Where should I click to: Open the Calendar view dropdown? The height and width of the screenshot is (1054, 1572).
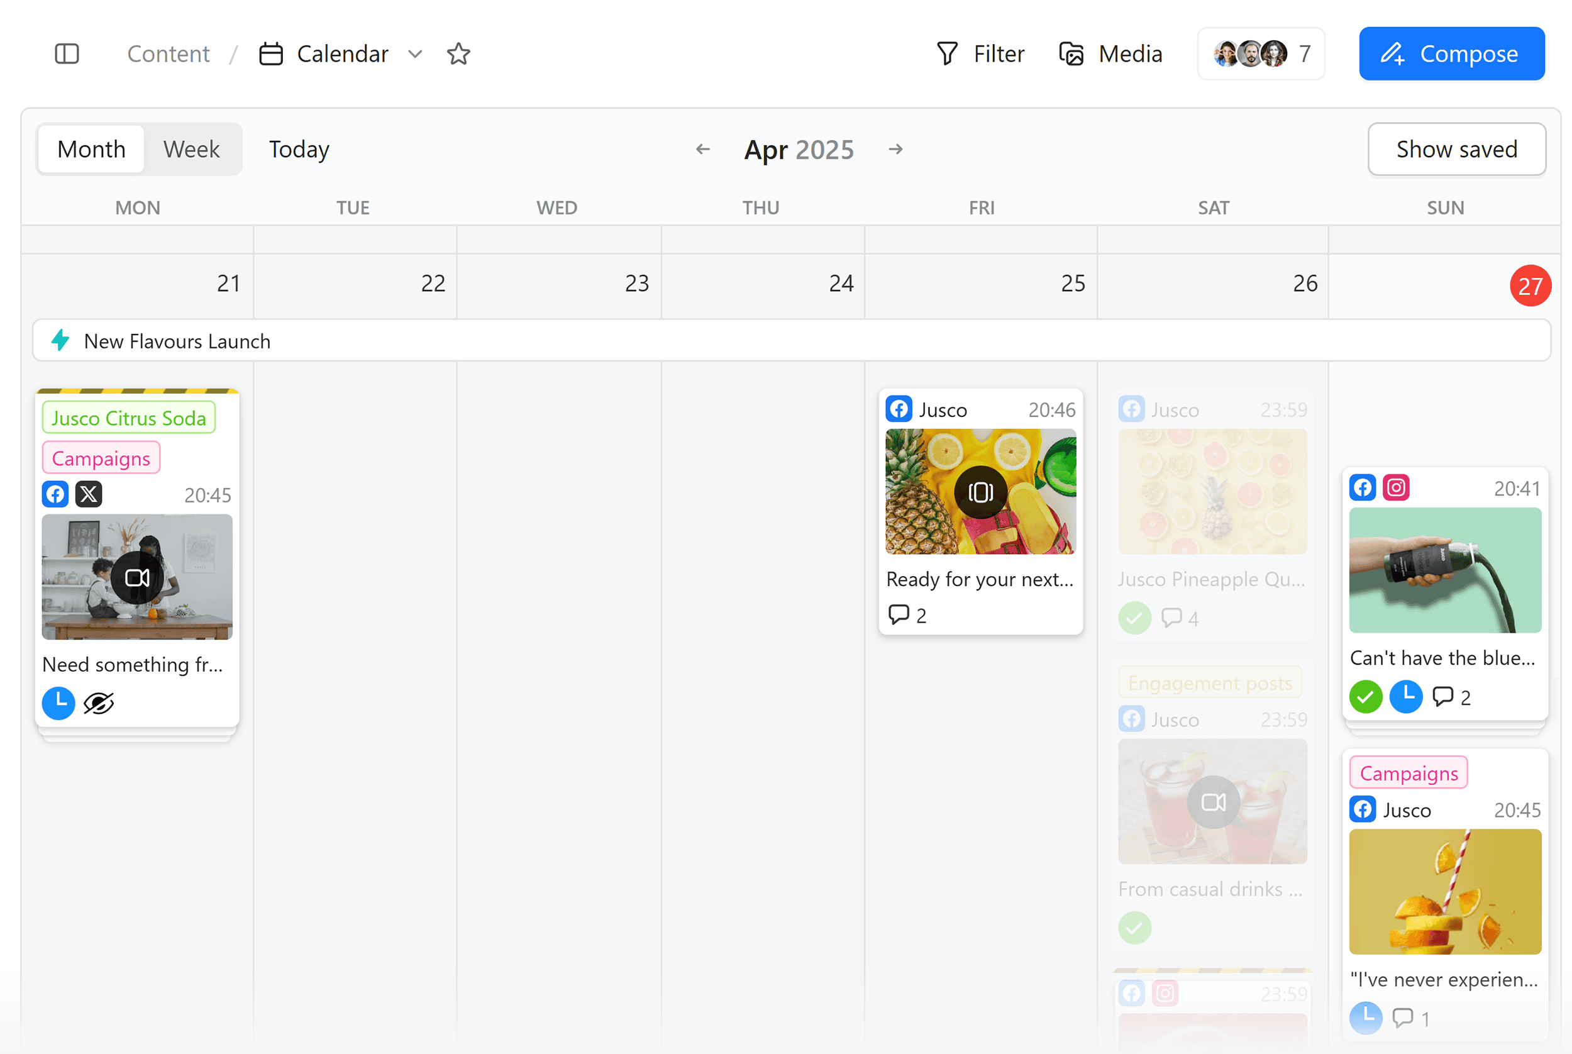tap(414, 54)
